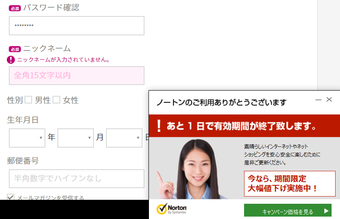The height and width of the screenshot is (219, 340).
Task: Check the 男性 gender checkbox
Action: 29,100
